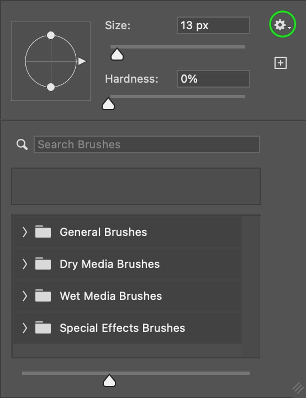Expand the General Brushes group
This screenshot has width=306, height=398.
point(25,232)
